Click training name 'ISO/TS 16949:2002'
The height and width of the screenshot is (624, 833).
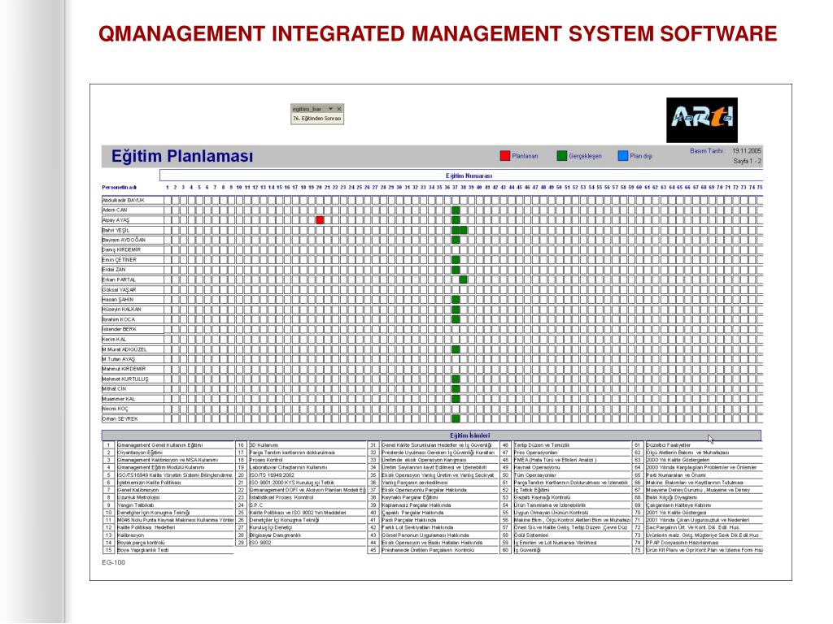(x=272, y=475)
